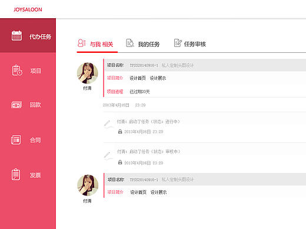
Task: Click 设计首页 in the first project card
Action: click(x=138, y=78)
